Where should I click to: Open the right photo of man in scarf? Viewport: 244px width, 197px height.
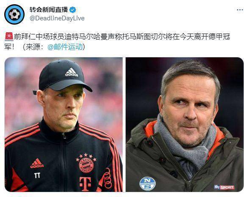click(x=185, y=124)
